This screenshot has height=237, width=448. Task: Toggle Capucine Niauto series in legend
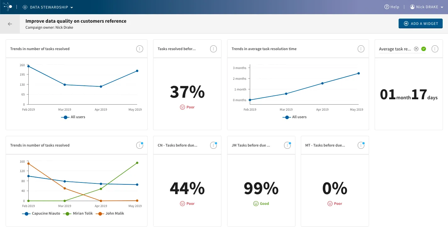pos(41,213)
